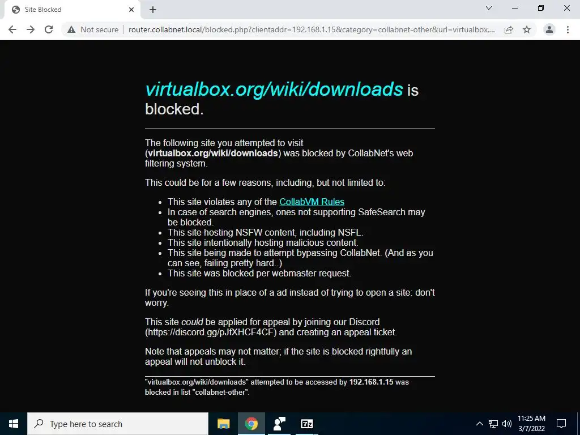Close the Site Blocked tab
Viewport: 580px width, 435px height.
click(131, 10)
